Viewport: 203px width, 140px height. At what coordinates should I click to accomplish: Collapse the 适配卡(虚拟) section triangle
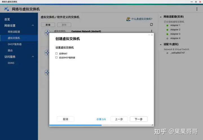[161, 44]
